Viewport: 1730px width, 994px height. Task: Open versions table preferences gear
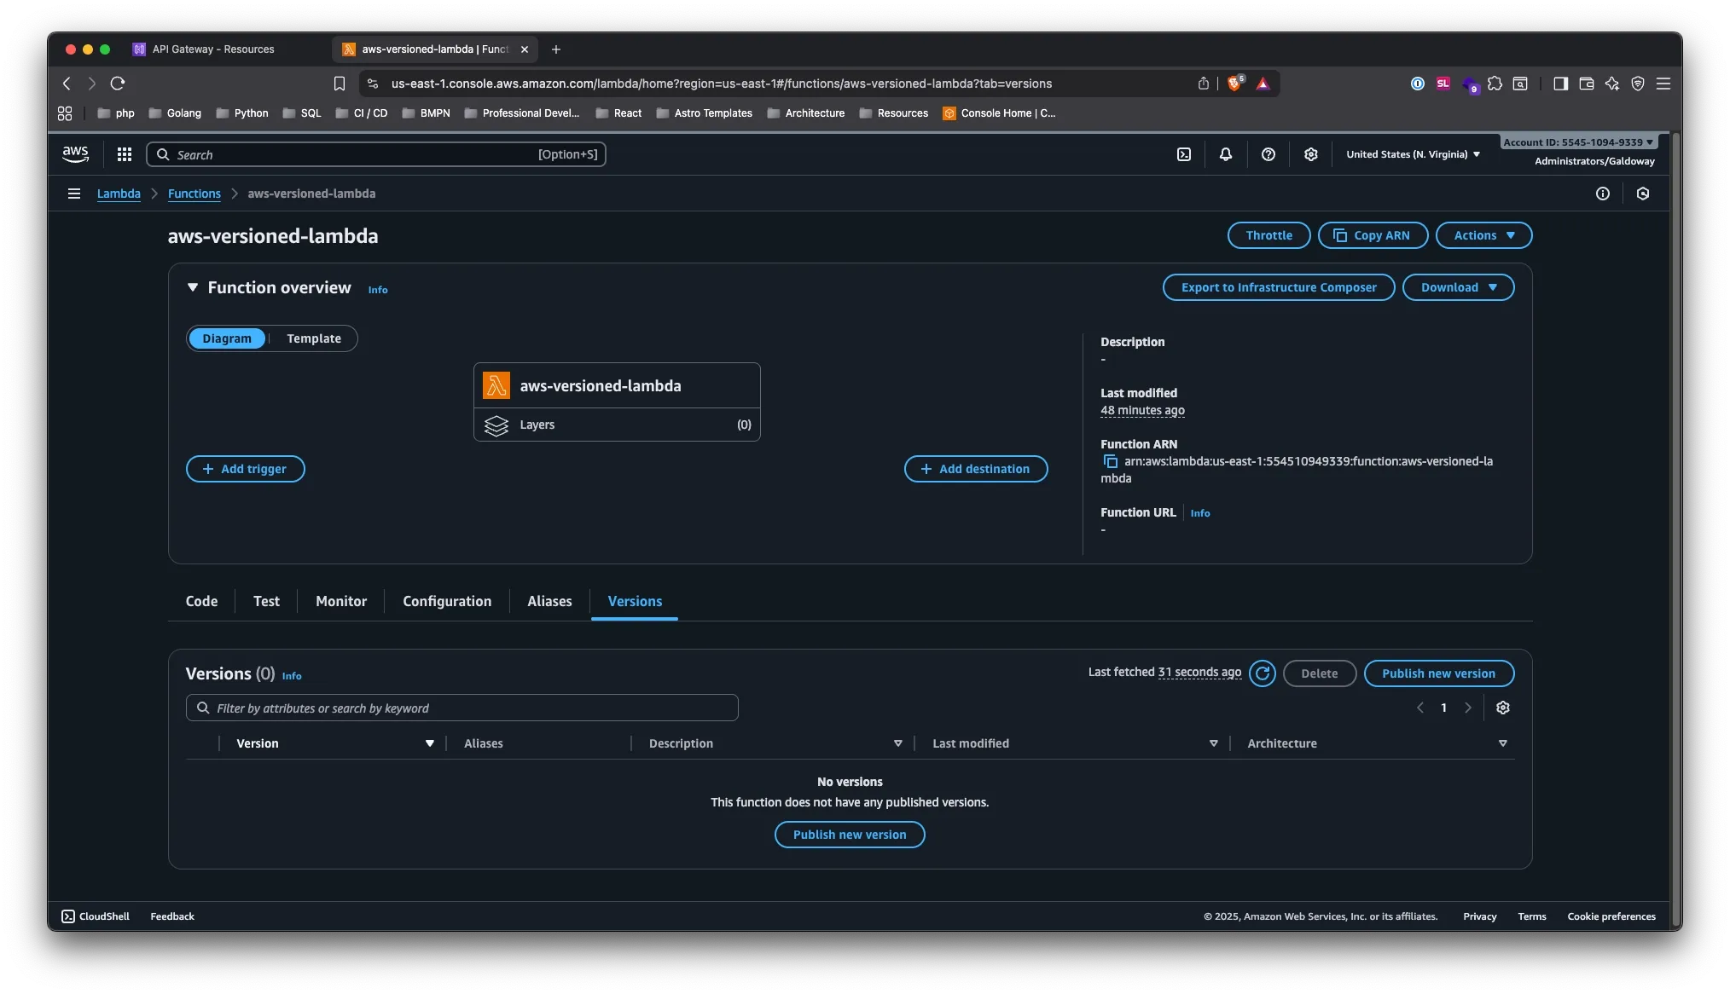pos(1503,708)
